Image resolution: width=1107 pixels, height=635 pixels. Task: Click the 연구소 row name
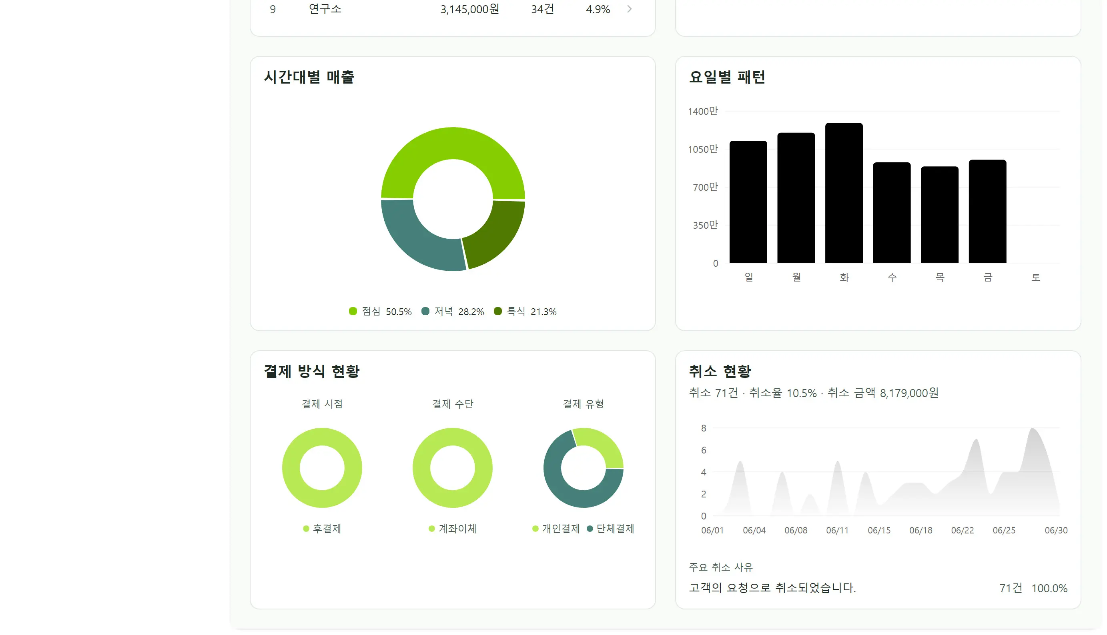click(325, 9)
